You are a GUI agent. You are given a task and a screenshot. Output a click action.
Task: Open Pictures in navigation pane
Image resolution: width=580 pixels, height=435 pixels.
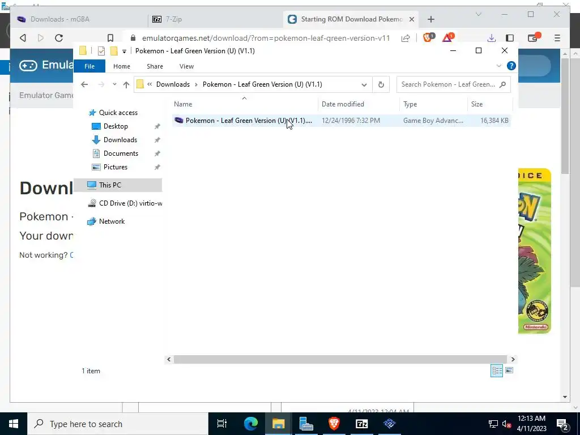click(x=116, y=167)
